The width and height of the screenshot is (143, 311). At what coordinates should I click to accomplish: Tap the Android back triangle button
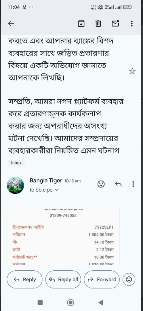coord(101,302)
